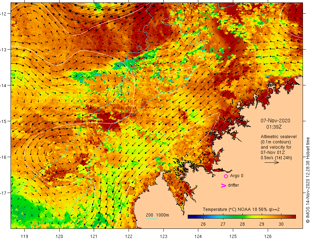Click the 'Altimetric sealevel' text line

click(x=279, y=137)
